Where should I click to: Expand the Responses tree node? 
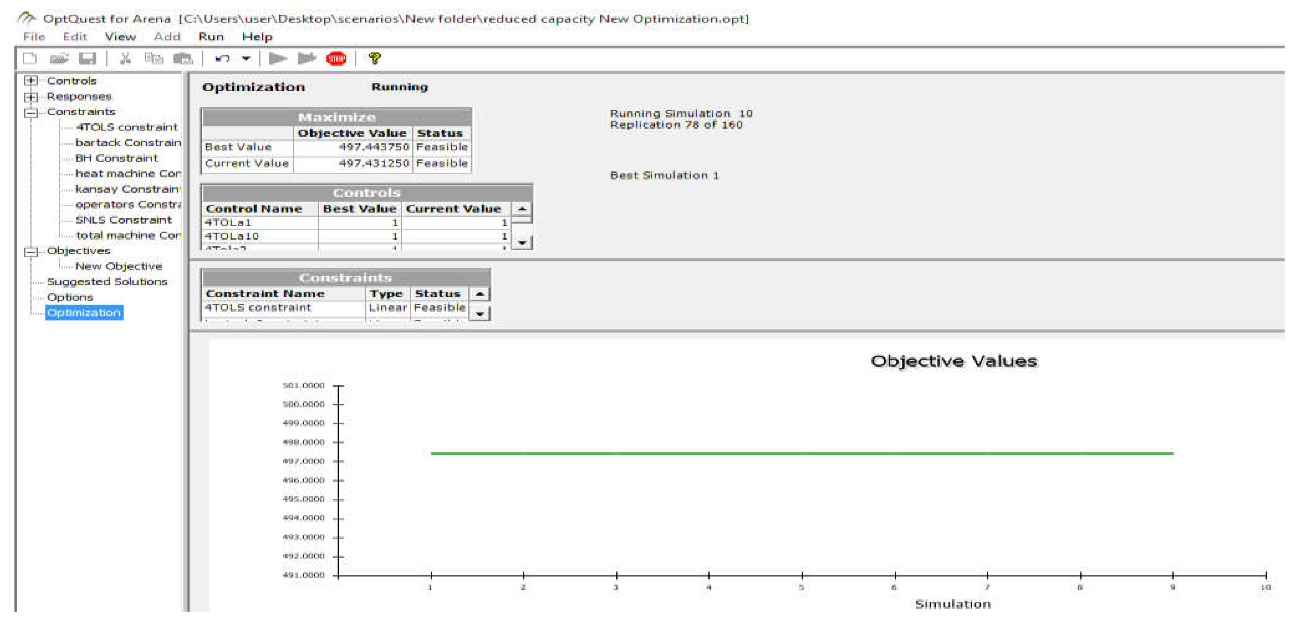31,96
